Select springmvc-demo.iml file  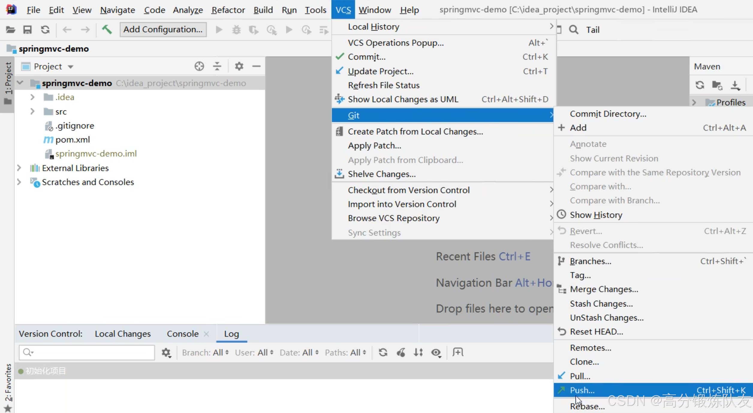click(96, 154)
